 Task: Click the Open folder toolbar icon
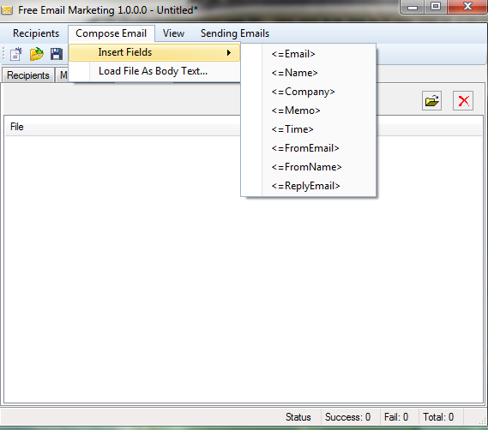click(x=37, y=54)
